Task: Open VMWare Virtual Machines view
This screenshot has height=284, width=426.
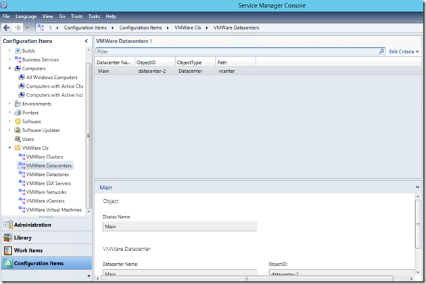Action: click(53, 209)
